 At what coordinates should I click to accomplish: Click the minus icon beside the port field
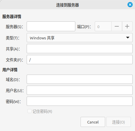(117, 26)
